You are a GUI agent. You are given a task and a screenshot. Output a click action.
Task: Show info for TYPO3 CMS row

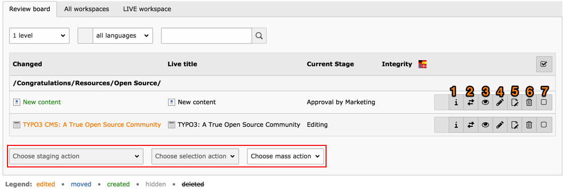(456, 125)
